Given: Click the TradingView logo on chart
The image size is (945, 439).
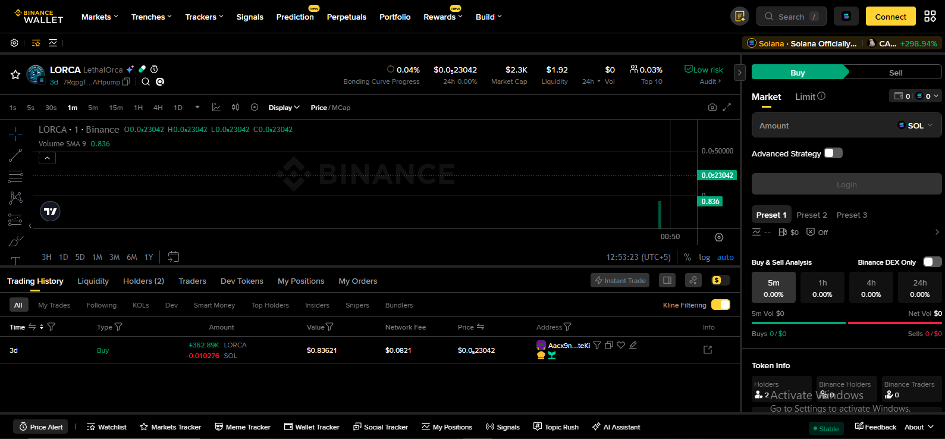Looking at the screenshot, I should [51, 211].
